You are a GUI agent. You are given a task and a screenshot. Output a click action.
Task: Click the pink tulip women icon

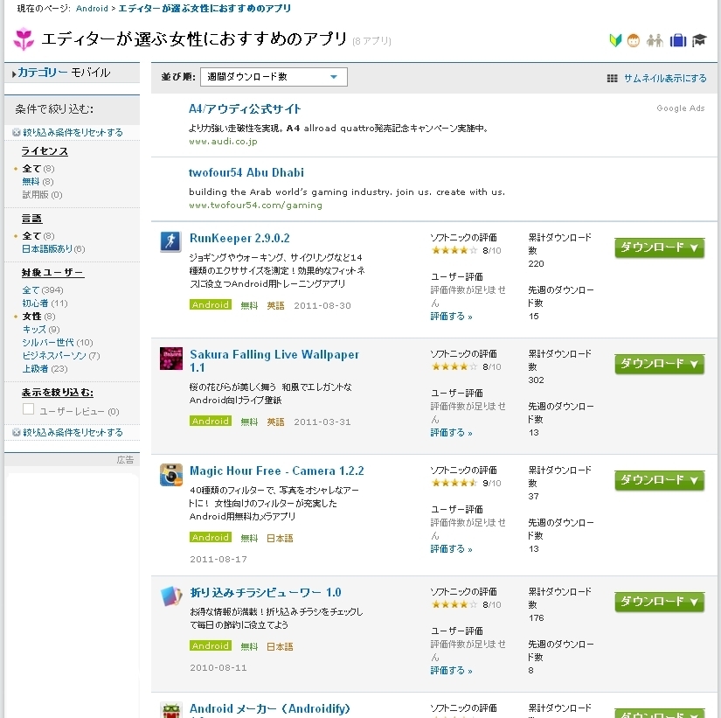[24, 39]
